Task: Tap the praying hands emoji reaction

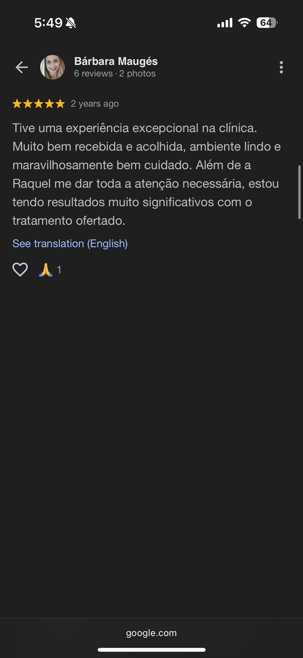Action: click(46, 270)
